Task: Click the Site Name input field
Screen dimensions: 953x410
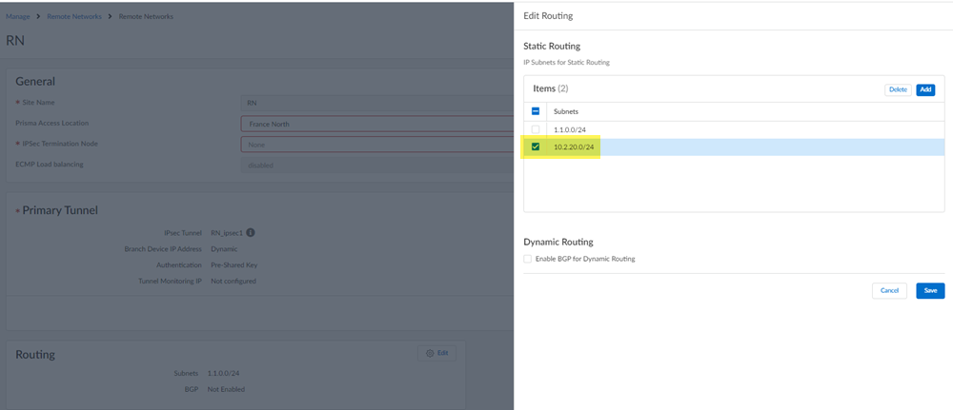Action: 376,103
